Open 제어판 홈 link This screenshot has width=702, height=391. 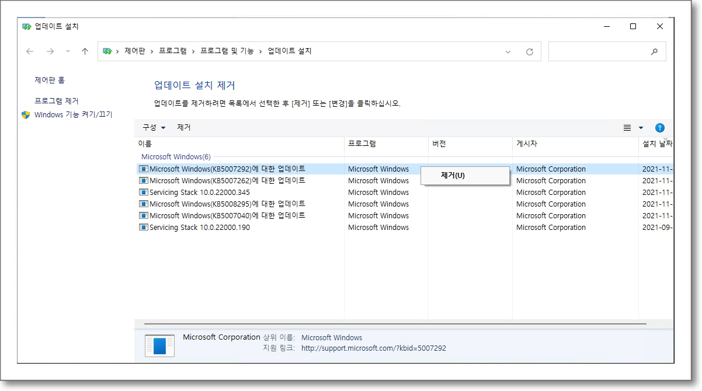[x=50, y=80]
